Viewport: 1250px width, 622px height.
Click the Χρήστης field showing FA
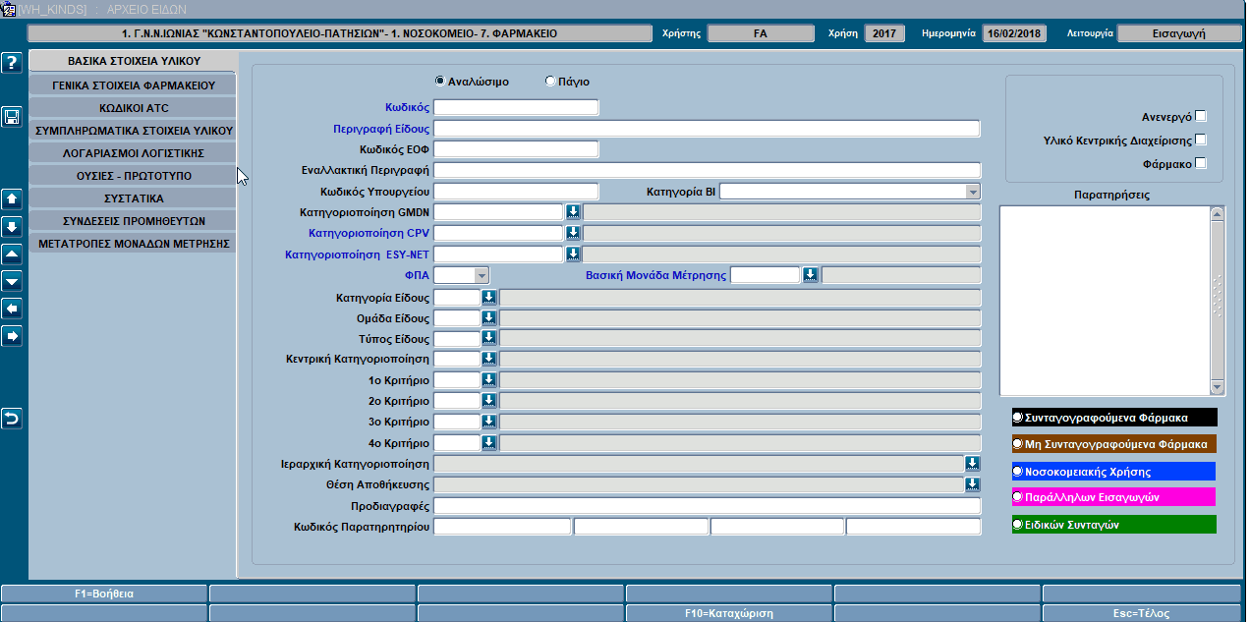(x=760, y=33)
